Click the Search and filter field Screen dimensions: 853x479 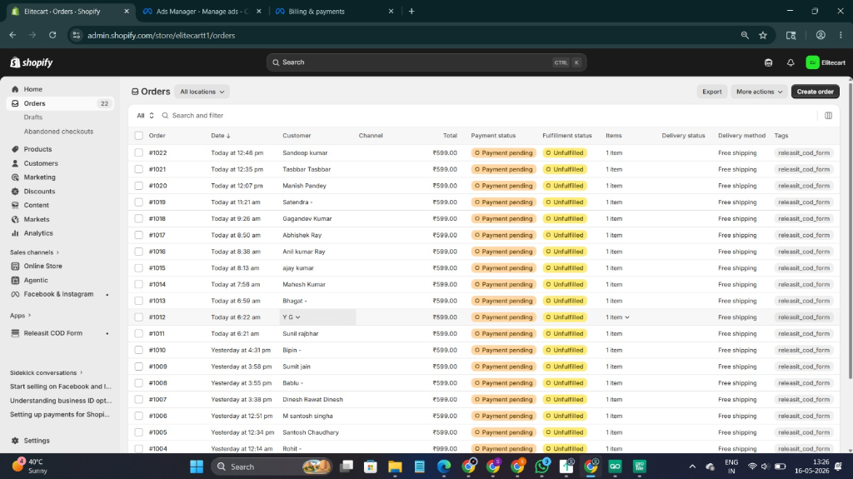click(x=486, y=116)
